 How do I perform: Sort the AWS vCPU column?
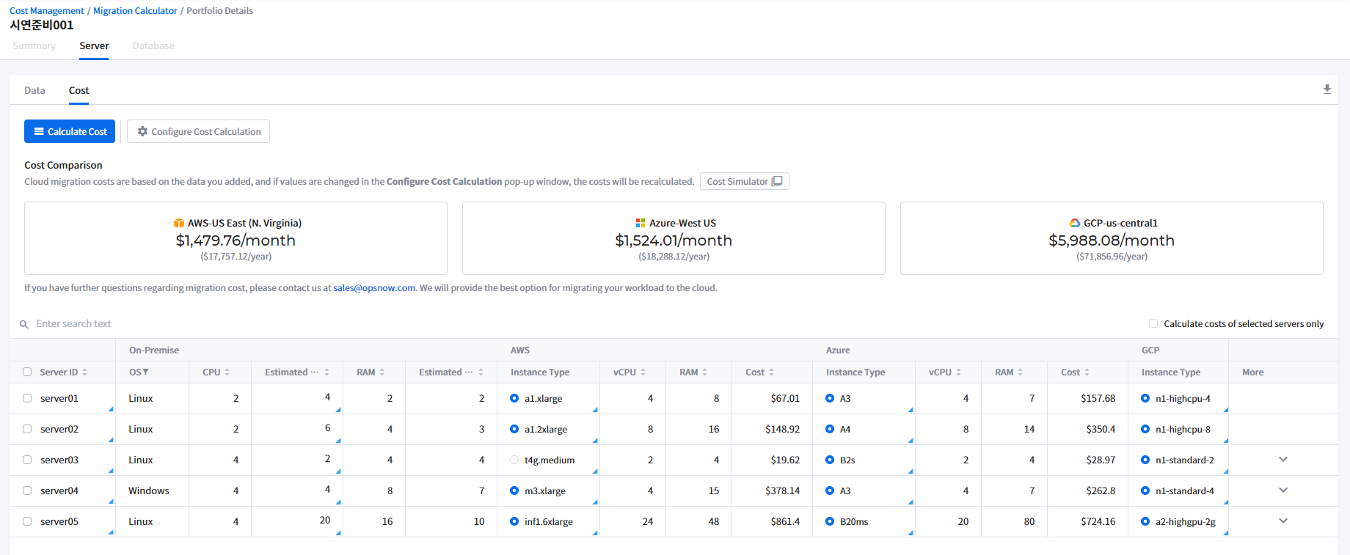[643, 372]
